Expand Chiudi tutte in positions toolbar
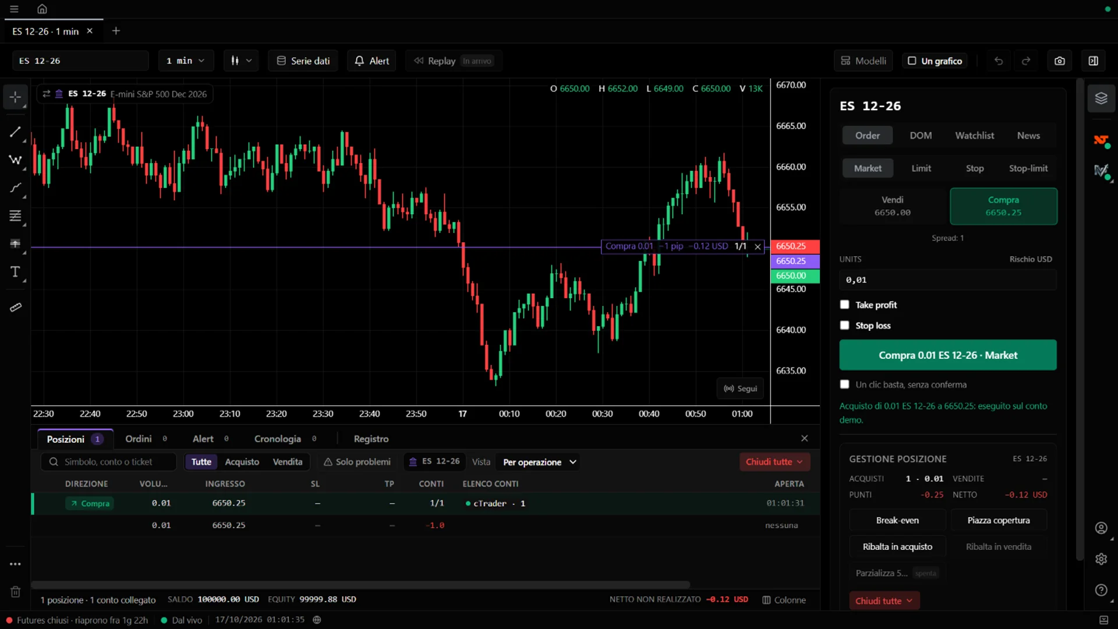This screenshot has width=1118, height=629. pyautogui.click(x=774, y=462)
